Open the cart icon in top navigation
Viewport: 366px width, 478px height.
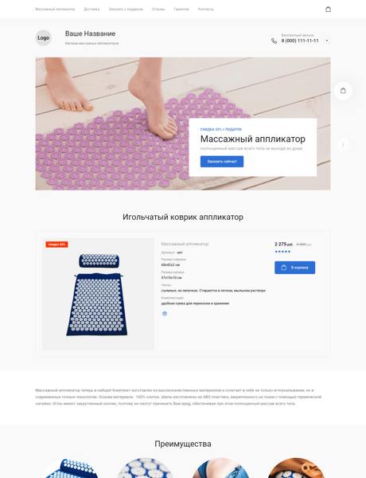328,9
